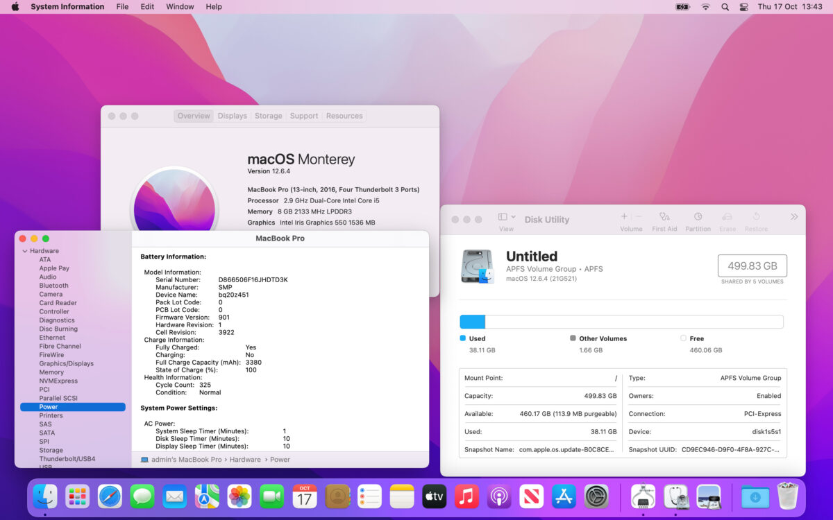This screenshot has height=520, width=833.
Task: Switch to the Overview tab
Action: (x=194, y=116)
